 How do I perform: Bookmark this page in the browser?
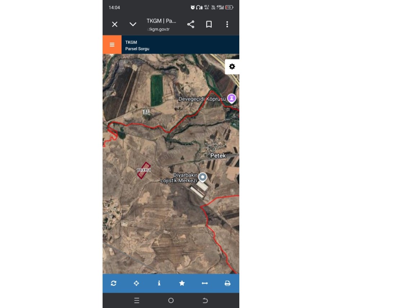tap(209, 24)
